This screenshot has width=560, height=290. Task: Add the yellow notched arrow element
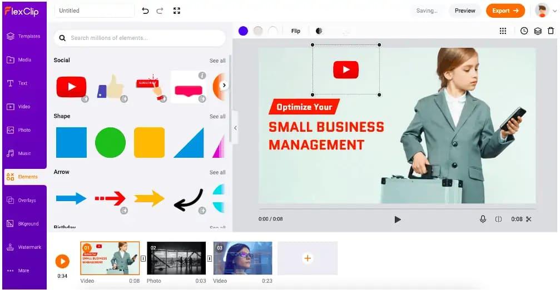pyautogui.click(x=149, y=198)
